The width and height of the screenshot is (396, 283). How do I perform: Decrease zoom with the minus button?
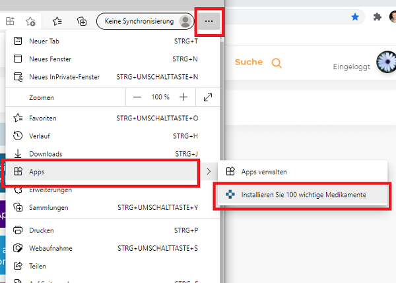coord(137,97)
